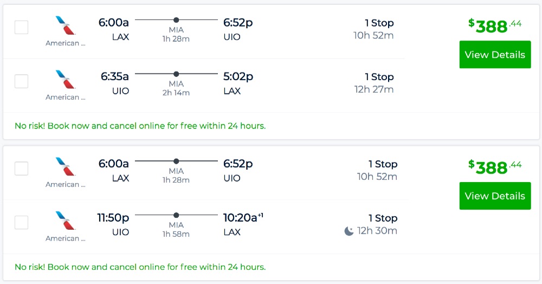The width and height of the screenshot is (542, 284).
Task: Click the 1 Stop 12h 27m duration text
Action: 375,83
